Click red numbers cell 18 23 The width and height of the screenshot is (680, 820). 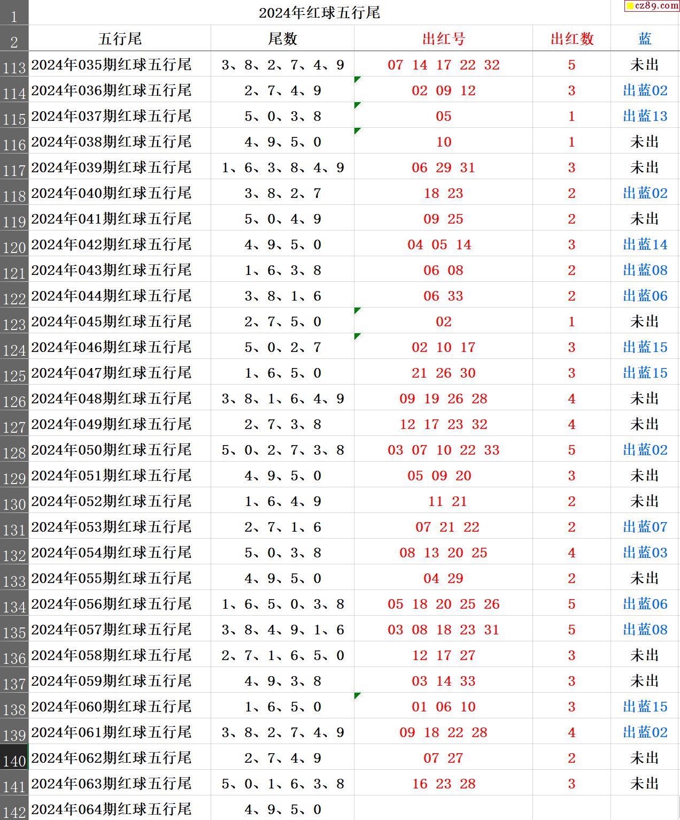point(443,193)
